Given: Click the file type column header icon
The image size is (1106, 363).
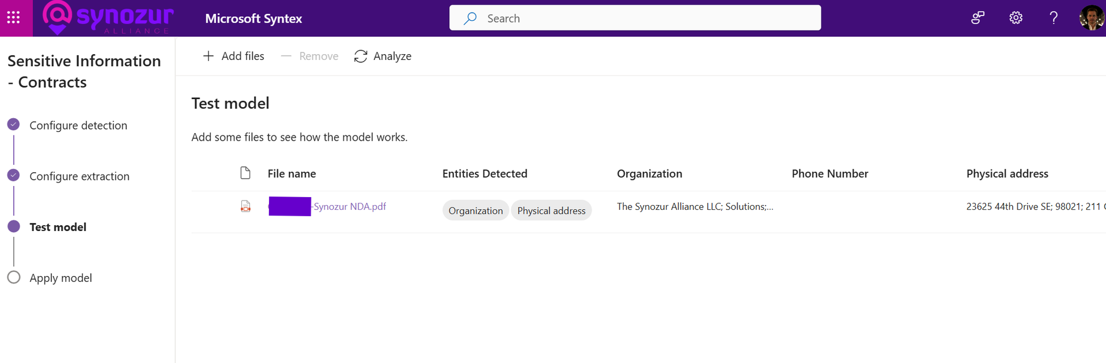Looking at the screenshot, I should pos(245,173).
